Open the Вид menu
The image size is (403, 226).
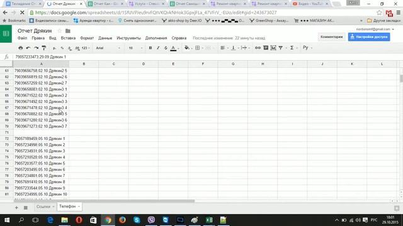pyautogui.click(x=52, y=38)
